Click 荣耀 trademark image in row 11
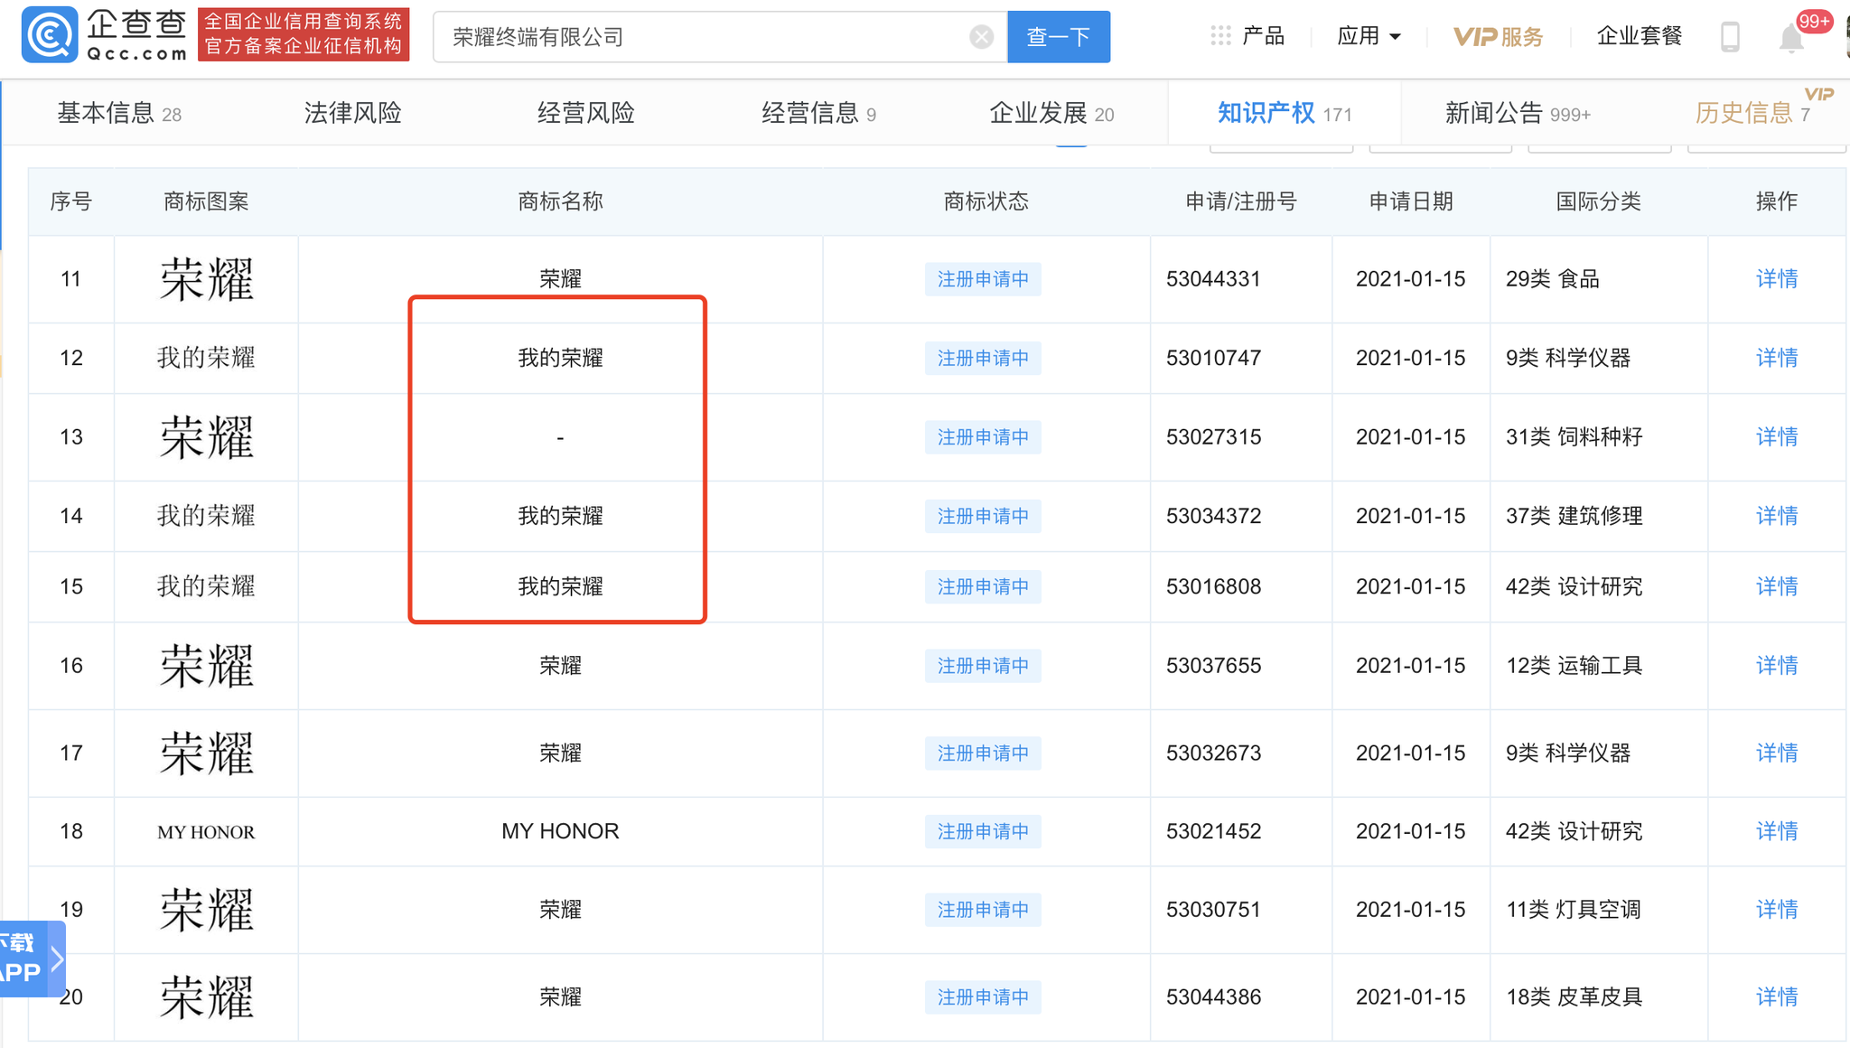The height and width of the screenshot is (1048, 1850). coord(207,279)
